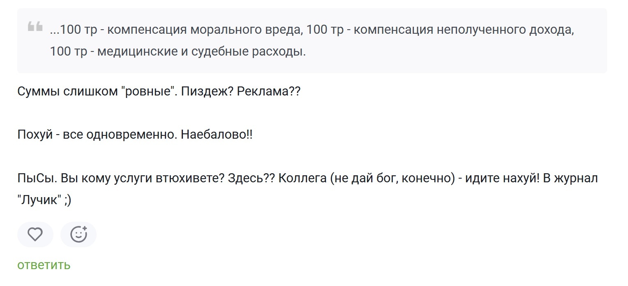
Task: Click the quotation mark icon in the quote
Action: (35, 27)
